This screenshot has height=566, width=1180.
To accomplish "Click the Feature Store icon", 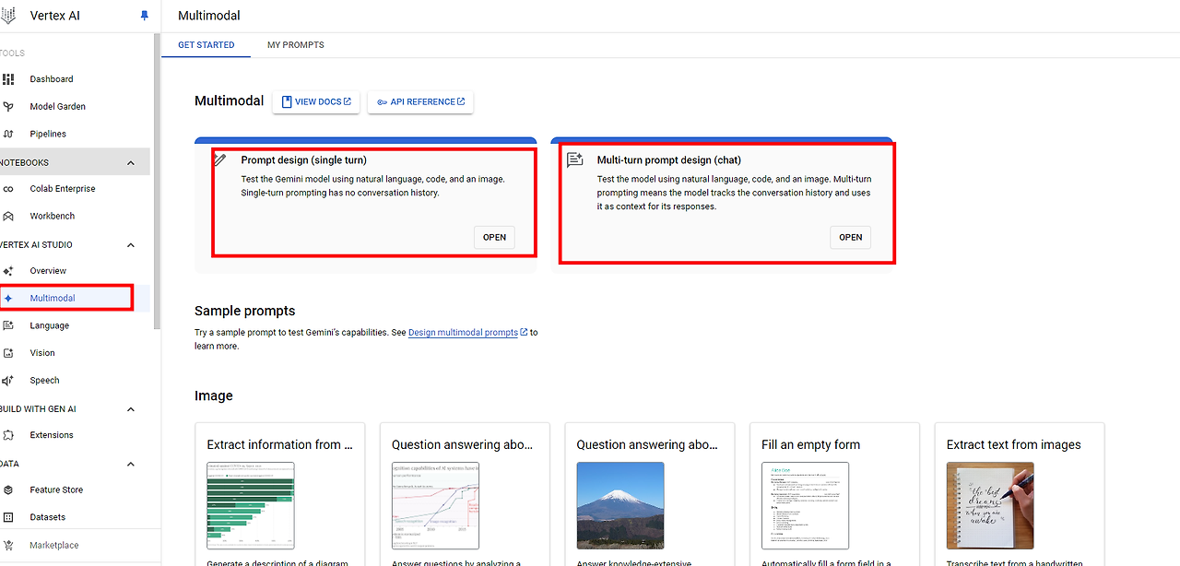I will click(8, 490).
